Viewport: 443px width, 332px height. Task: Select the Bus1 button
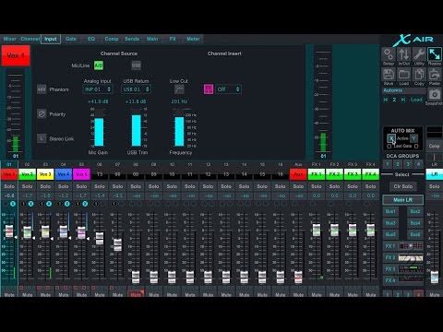pos(390,211)
